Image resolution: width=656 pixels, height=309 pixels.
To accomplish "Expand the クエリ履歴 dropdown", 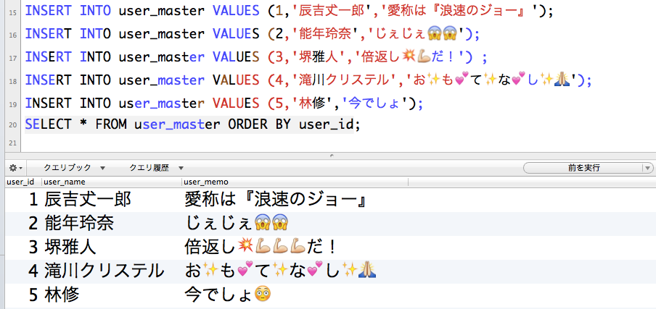I will (x=157, y=168).
